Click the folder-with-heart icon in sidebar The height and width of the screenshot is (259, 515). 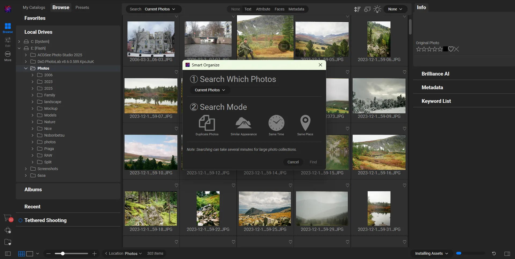click(x=8, y=242)
